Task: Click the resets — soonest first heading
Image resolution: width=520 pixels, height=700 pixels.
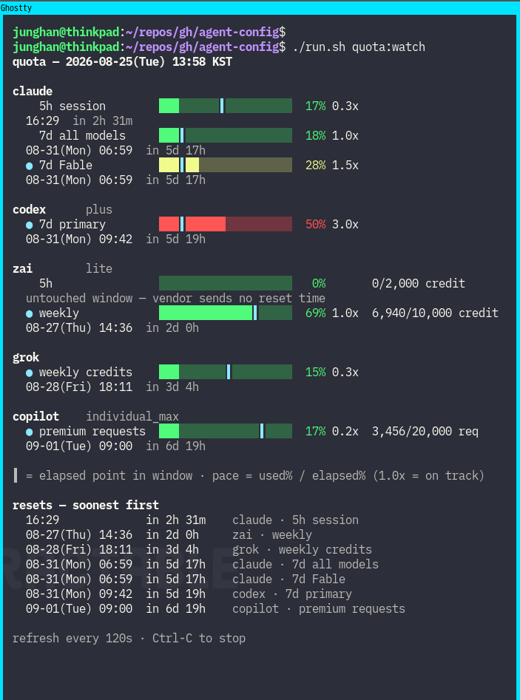Action: coord(86,505)
